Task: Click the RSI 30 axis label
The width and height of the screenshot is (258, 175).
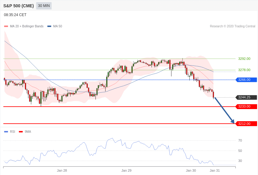Action: click(240, 161)
